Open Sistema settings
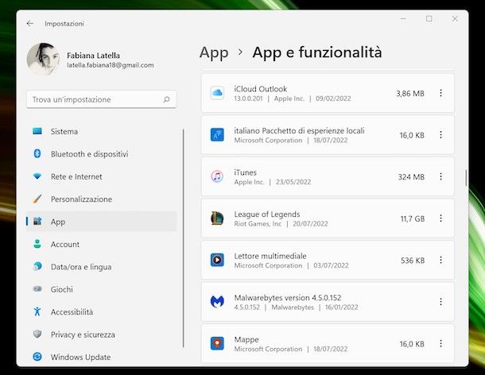The image size is (485, 375). tap(102, 131)
